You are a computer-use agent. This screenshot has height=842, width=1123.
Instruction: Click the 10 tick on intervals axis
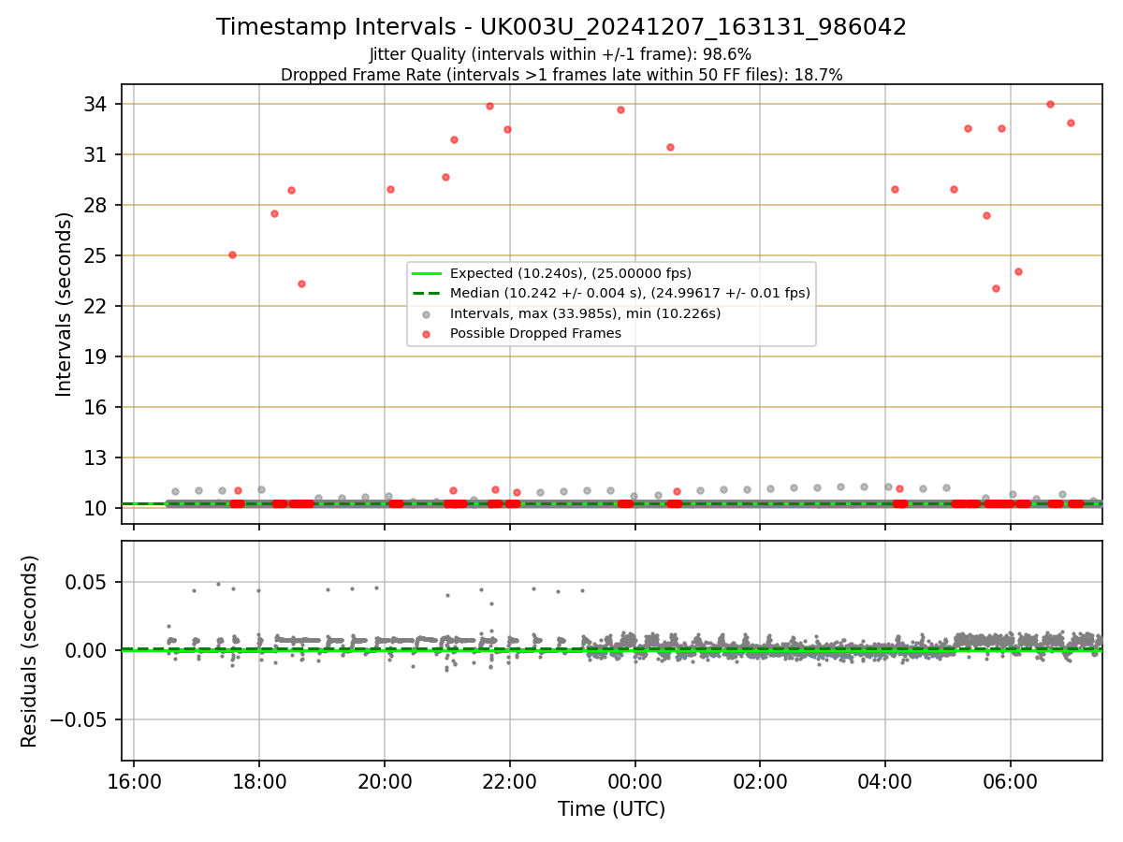97,508
